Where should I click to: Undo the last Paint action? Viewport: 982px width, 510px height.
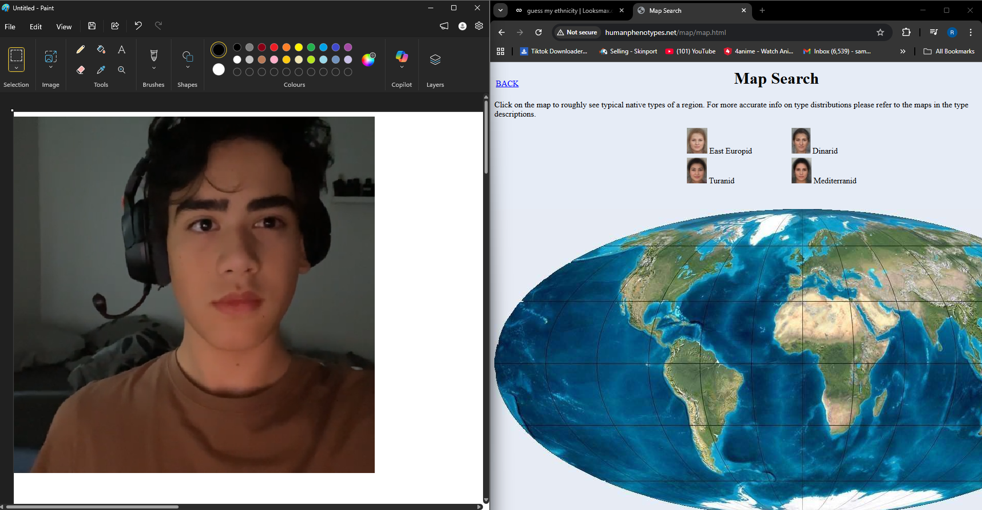tap(138, 26)
